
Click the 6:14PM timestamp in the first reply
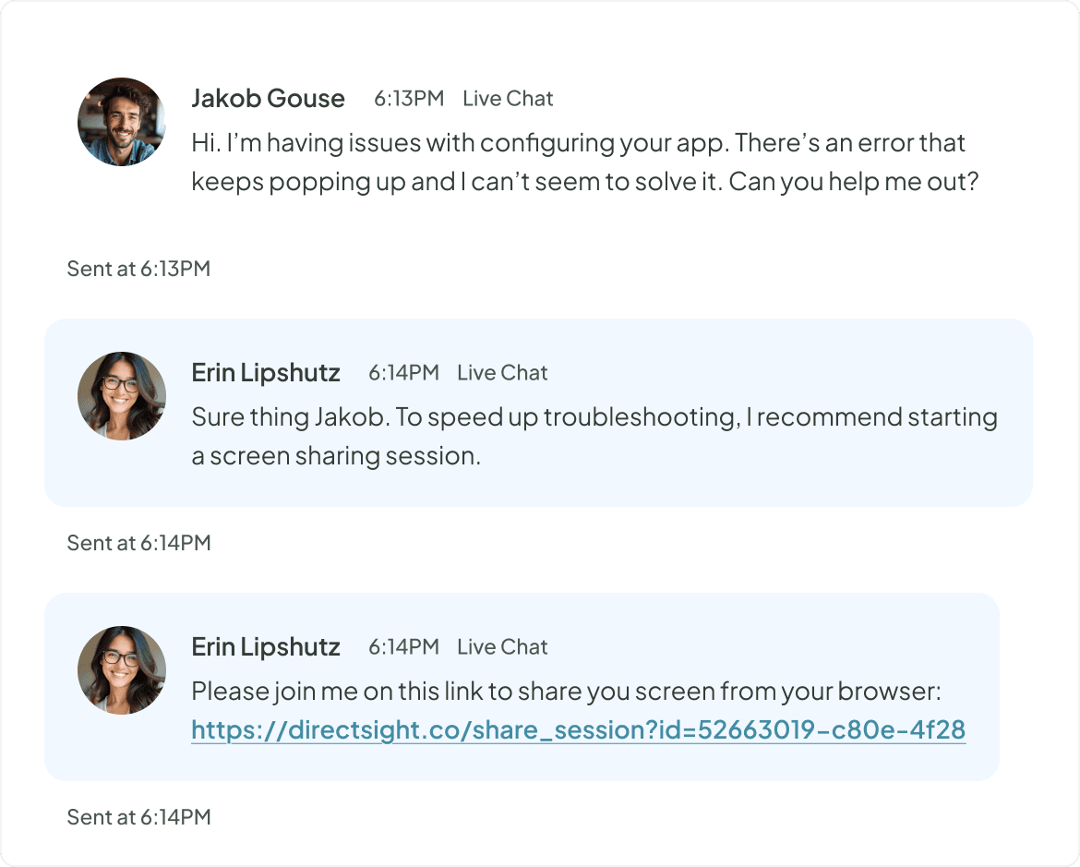(x=403, y=372)
